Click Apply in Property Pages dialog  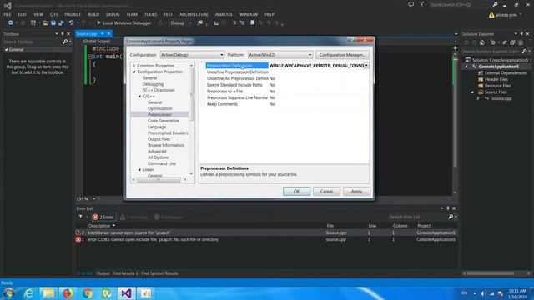356,191
